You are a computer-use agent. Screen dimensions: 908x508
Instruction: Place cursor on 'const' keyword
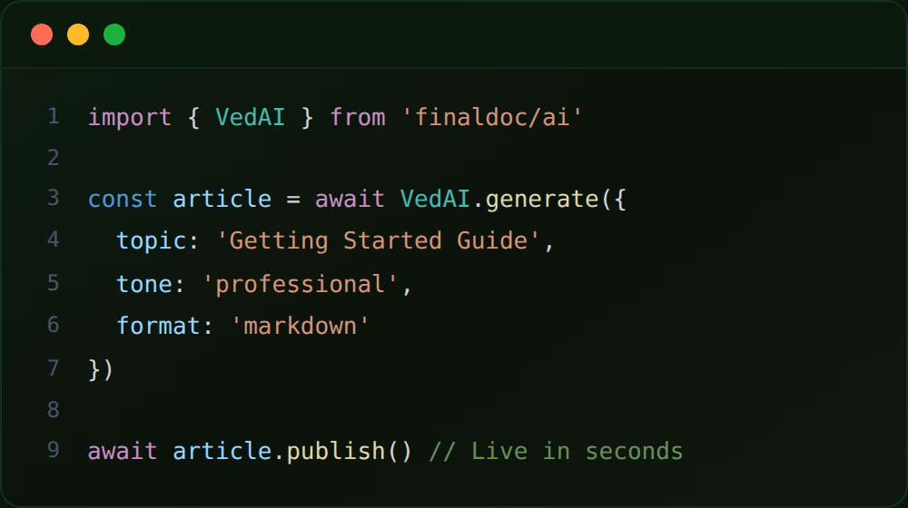[x=123, y=199]
